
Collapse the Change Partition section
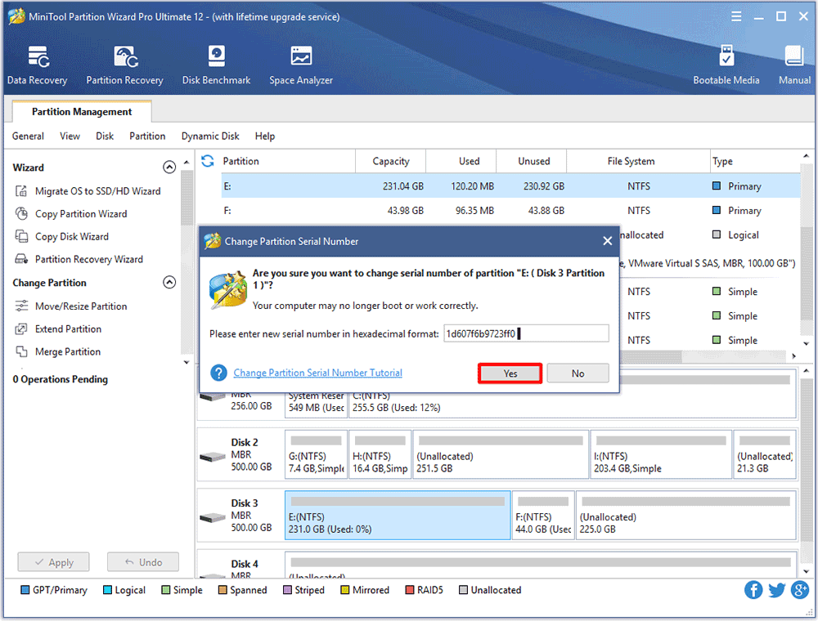point(169,282)
